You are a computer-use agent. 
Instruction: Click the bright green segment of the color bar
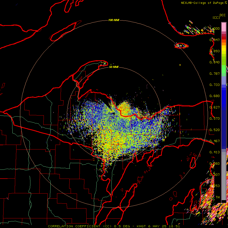pos(224,69)
